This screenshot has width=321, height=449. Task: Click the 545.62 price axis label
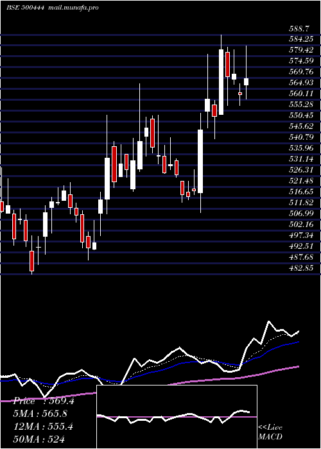301,126
